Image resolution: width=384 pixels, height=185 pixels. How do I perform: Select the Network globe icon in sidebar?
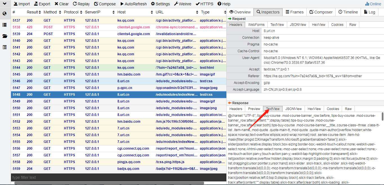5,13
